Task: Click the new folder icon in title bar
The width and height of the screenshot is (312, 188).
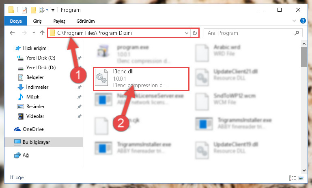Action: 33,10
